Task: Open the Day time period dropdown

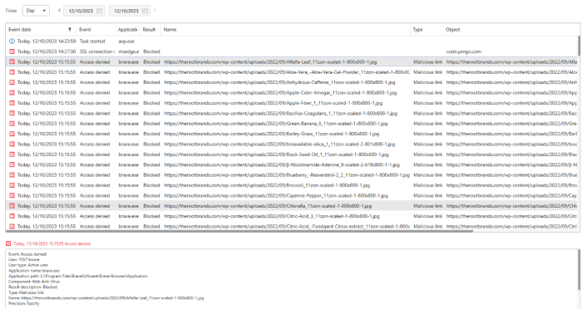Action: tap(36, 11)
